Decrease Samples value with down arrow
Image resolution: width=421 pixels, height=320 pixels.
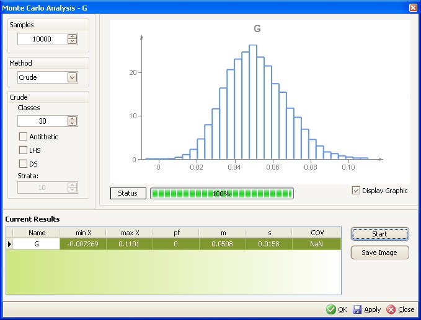[73, 41]
